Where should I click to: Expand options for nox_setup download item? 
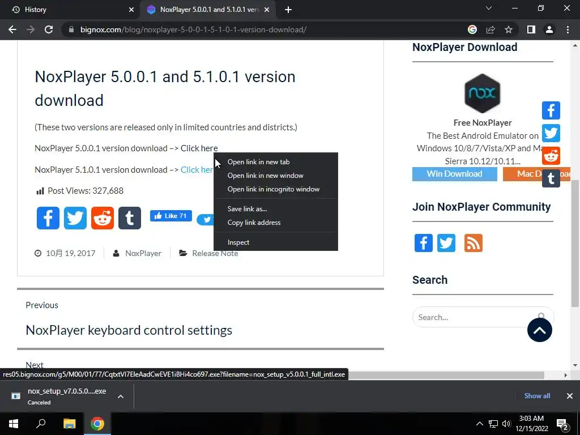point(121,396)
